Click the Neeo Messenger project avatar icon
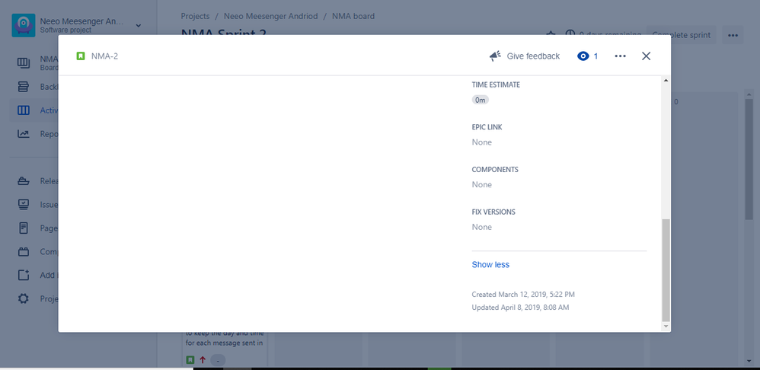This screenshot has width=760, height=370. (24, 25)
